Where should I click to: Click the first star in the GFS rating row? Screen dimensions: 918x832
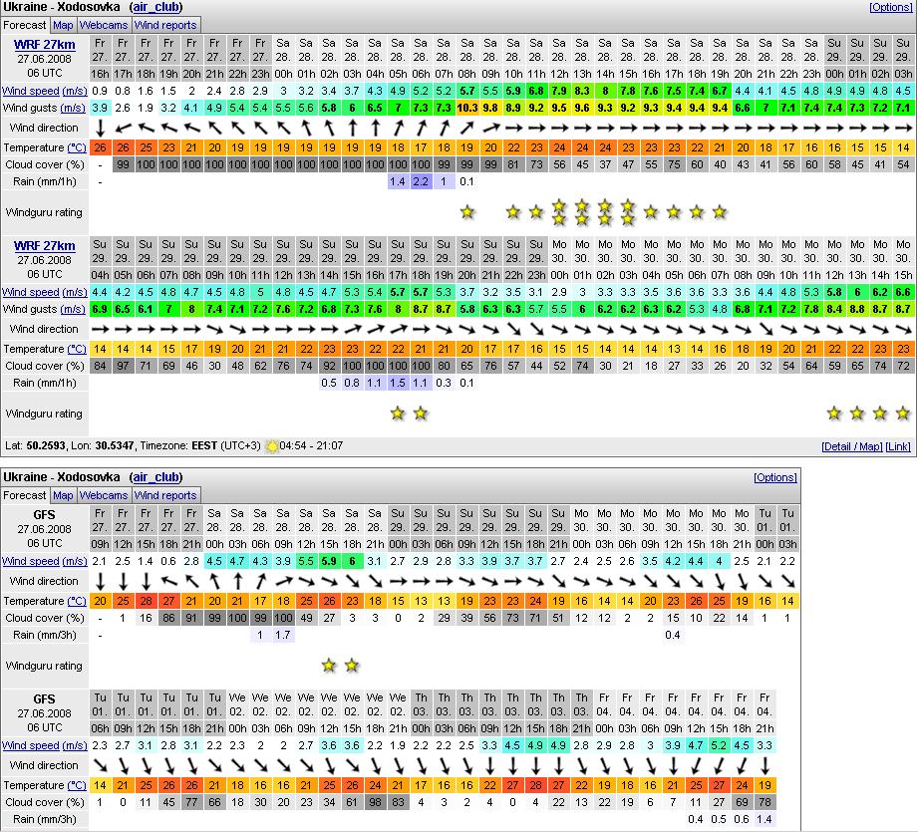tap(329, 665)
